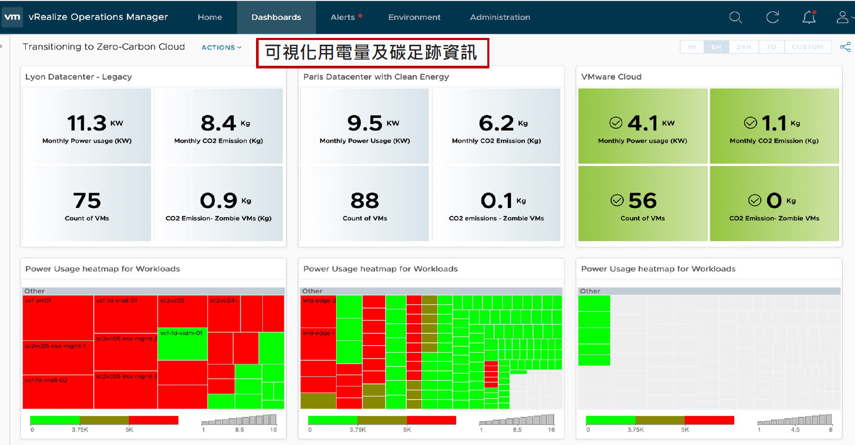Open the Administration tab
The image size is (855, 445).
point(500,17)
